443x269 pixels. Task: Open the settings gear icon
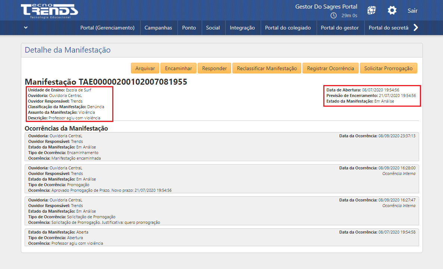point(392,10)
